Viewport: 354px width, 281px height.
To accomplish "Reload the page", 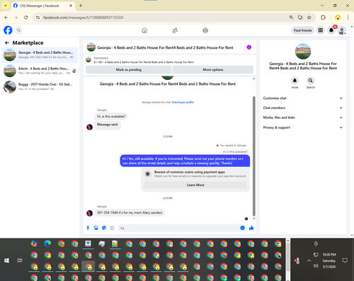I will (26, 18).
